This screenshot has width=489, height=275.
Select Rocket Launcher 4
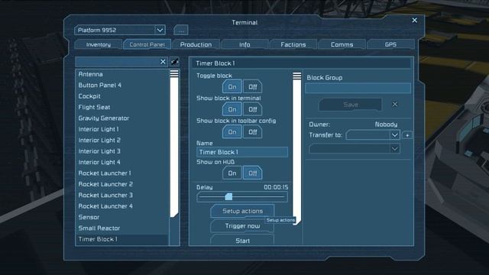click(x=122, y=206)
